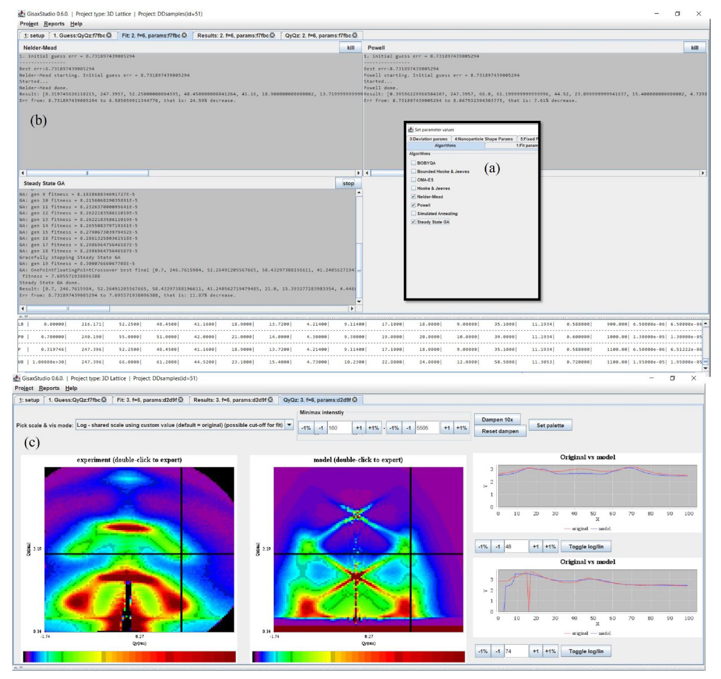The image size is (721, 679).
Task: Open the '3:Deviation params' tab
Action: click(428, 139)
